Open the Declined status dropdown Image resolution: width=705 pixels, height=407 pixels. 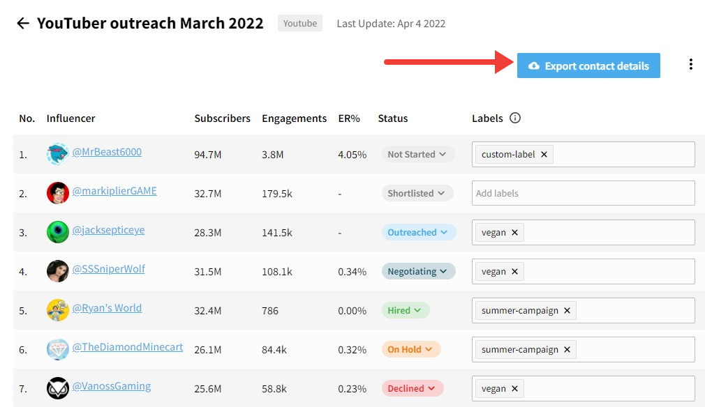413,389
